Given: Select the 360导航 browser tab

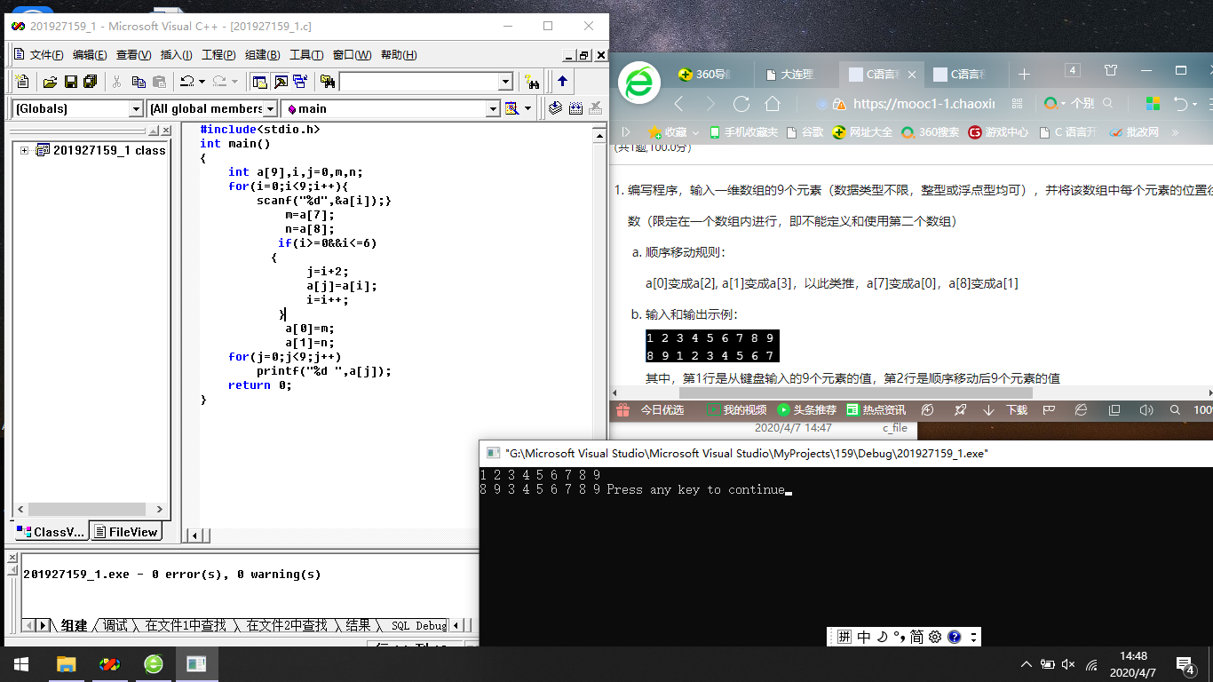Looking at the screenshot, I should tap(705, 75).
